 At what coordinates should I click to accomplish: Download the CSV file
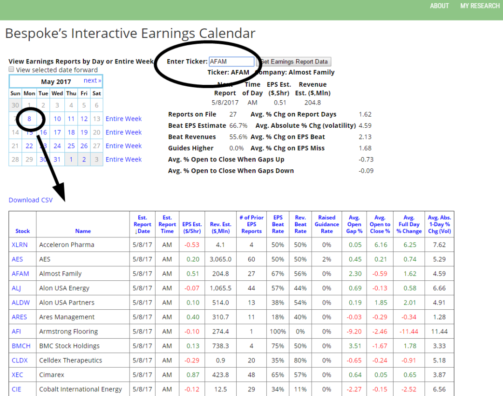click(x=30, y=200)
